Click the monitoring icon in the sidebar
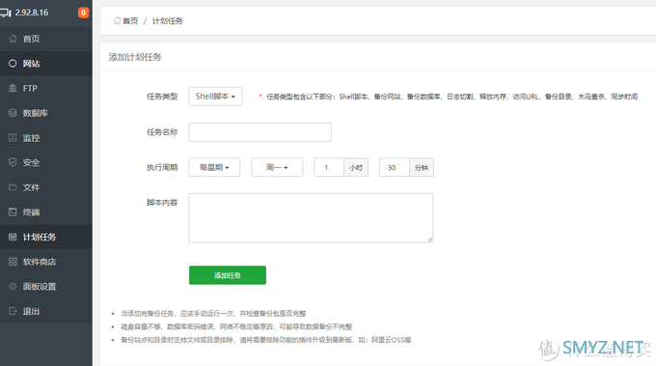This screenshot has width=656, height=366. [13, 138]
